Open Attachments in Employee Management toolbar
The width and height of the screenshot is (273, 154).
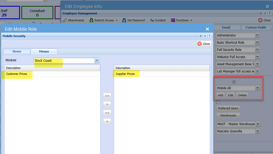point(74,20)
